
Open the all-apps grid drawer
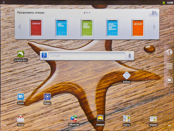tap(169, 66)
